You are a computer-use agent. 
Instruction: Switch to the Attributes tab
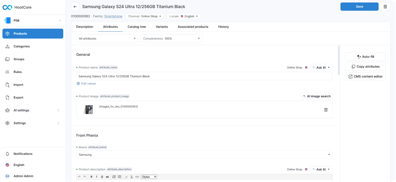(110, 27)
